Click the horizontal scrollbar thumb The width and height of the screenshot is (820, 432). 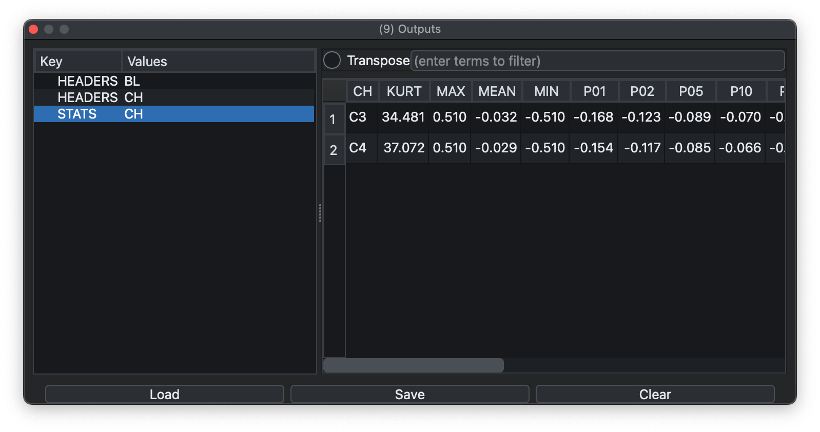coord(414,365)
